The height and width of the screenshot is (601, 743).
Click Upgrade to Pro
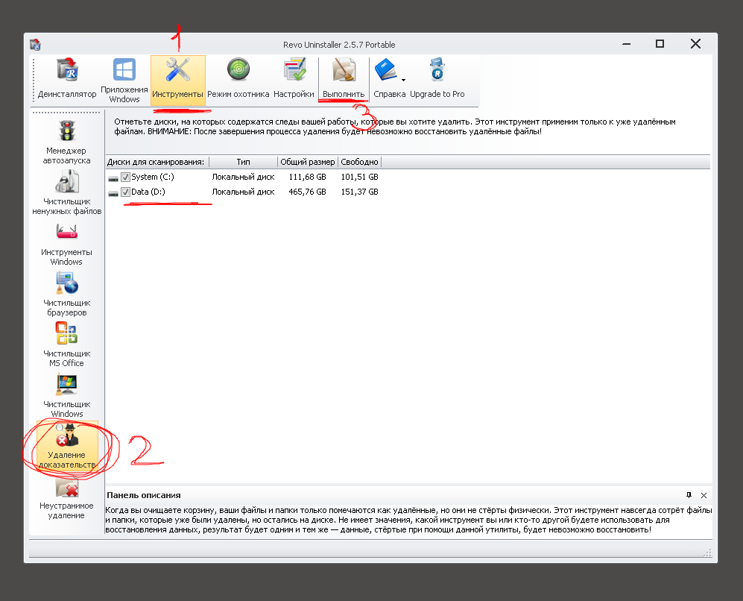pos(437,79)
